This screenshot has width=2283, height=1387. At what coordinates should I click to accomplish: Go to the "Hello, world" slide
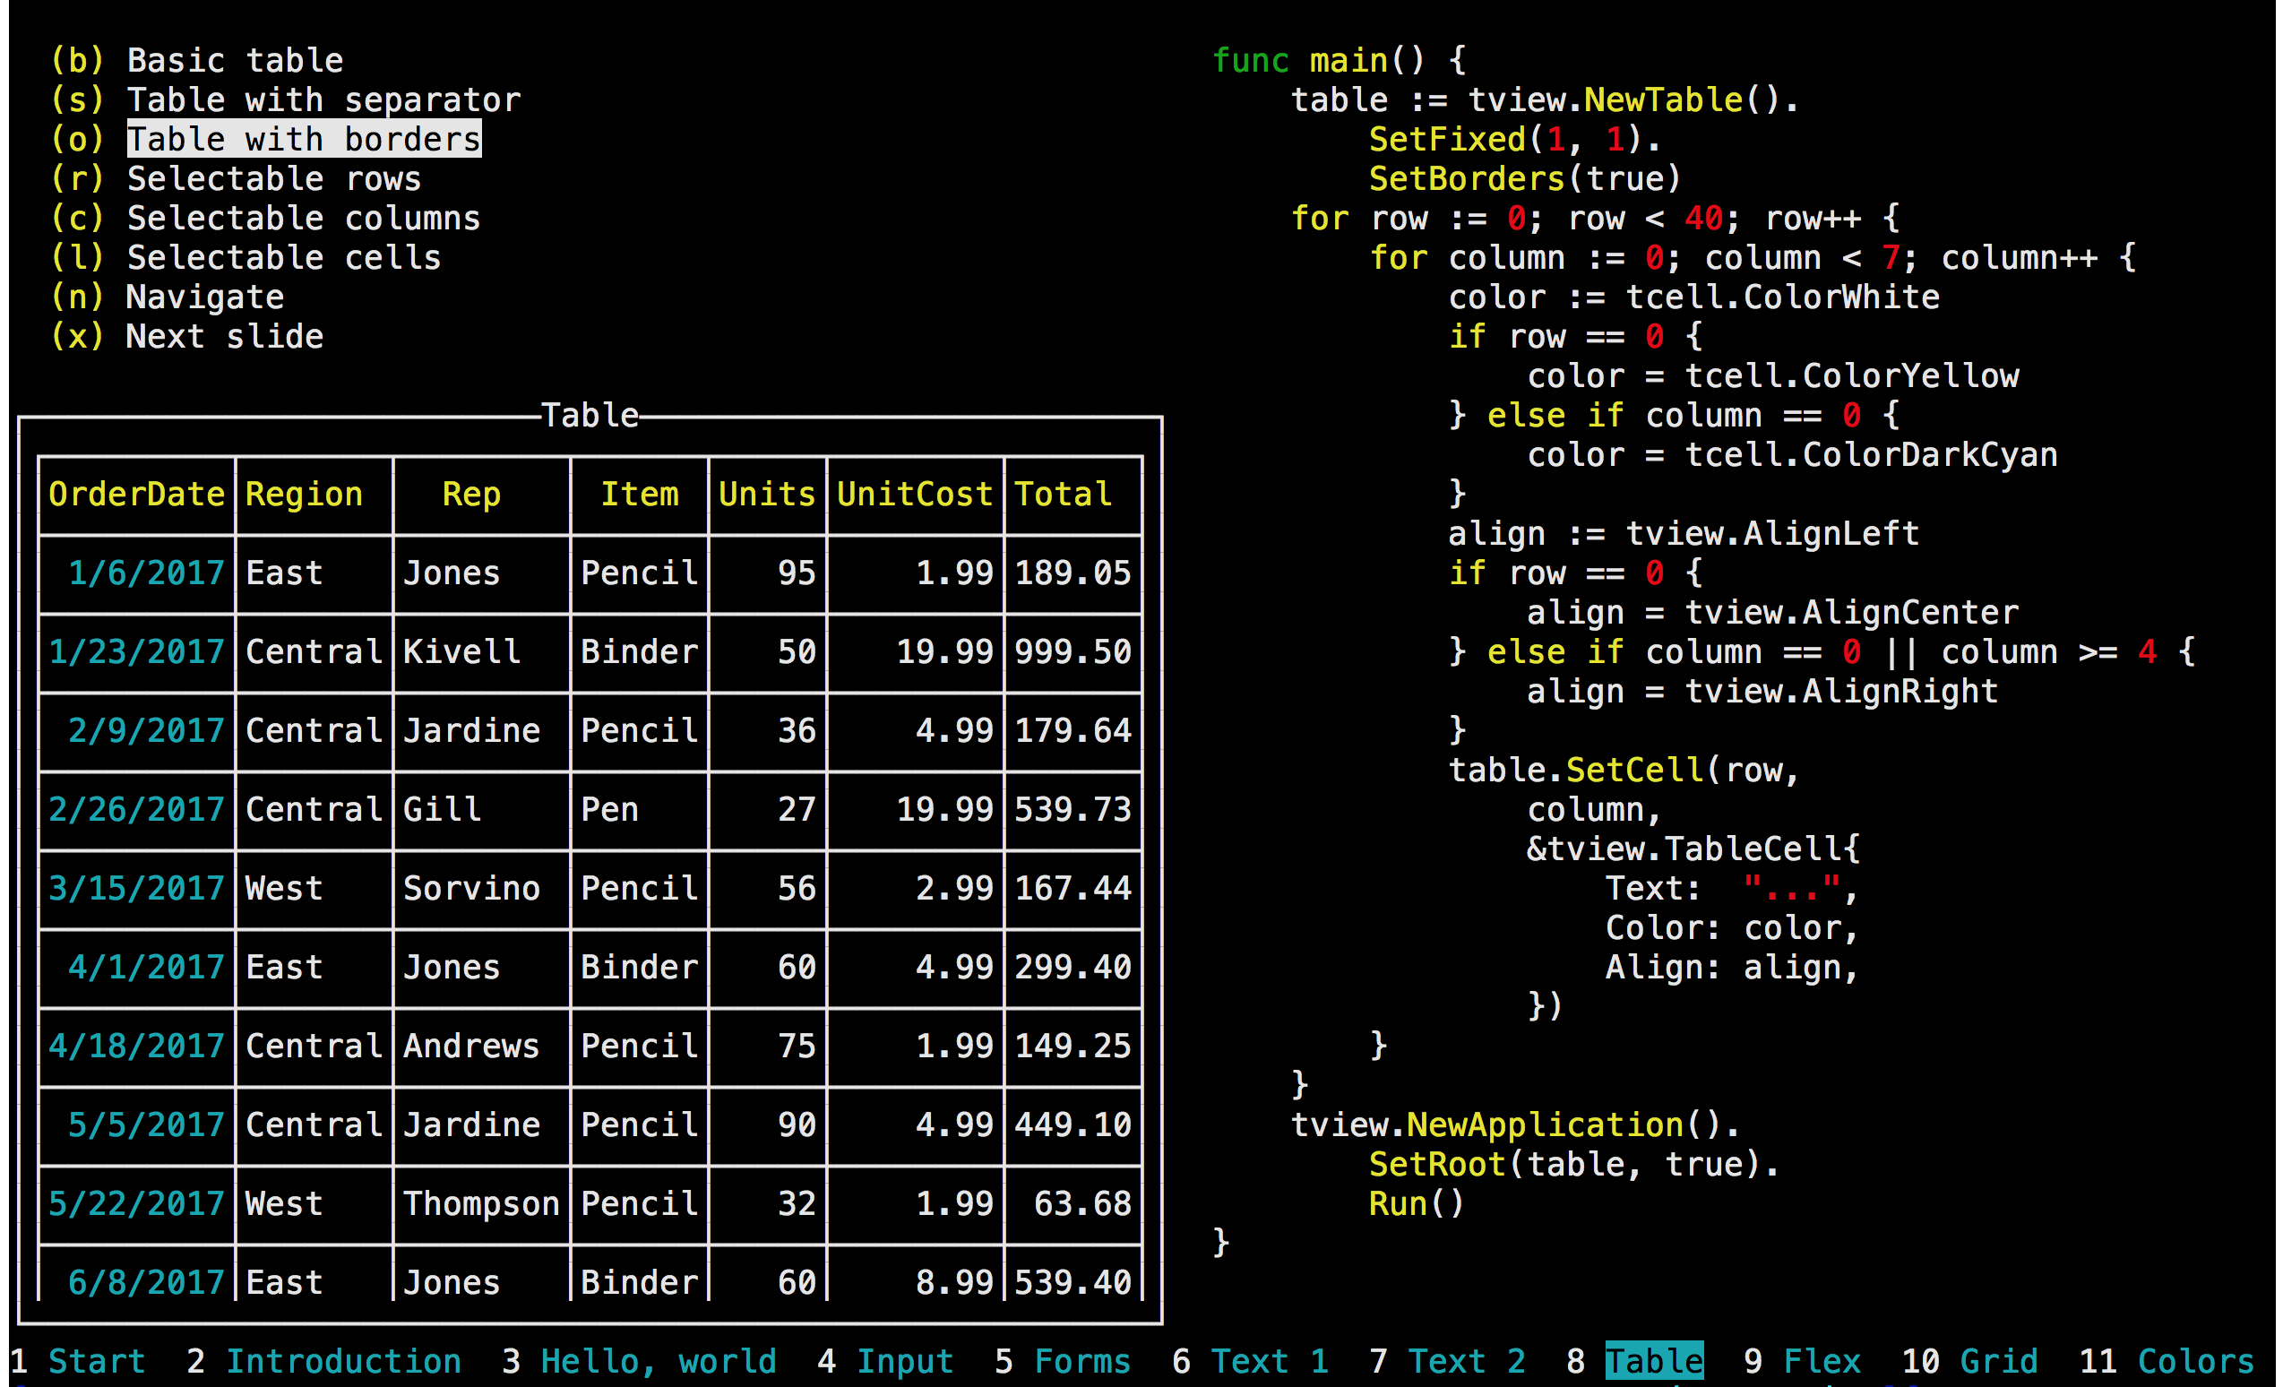point(658,1360)
